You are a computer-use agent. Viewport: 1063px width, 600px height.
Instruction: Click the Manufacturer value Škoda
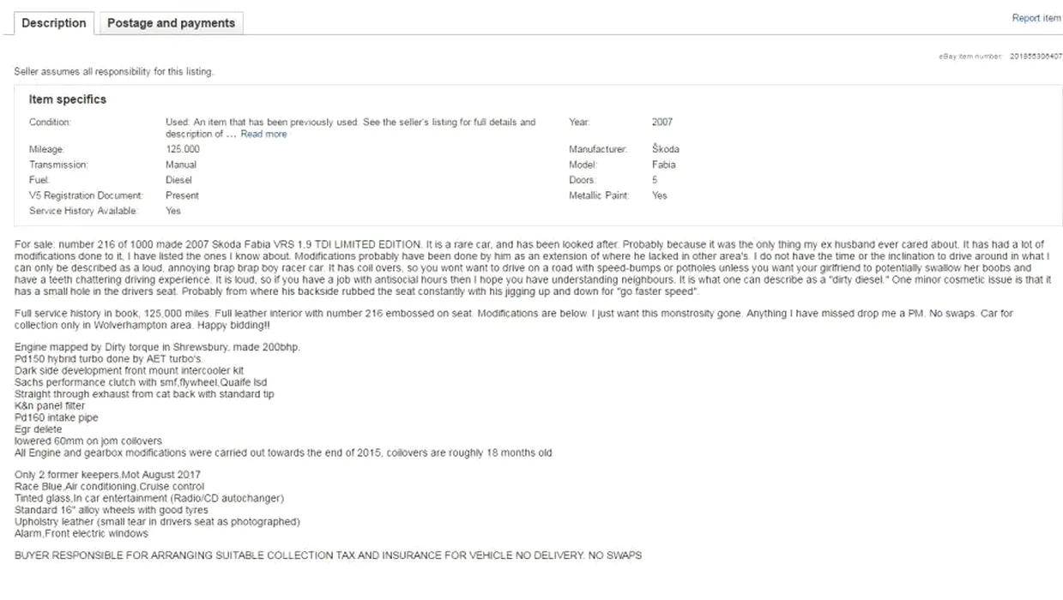[665, 149]
